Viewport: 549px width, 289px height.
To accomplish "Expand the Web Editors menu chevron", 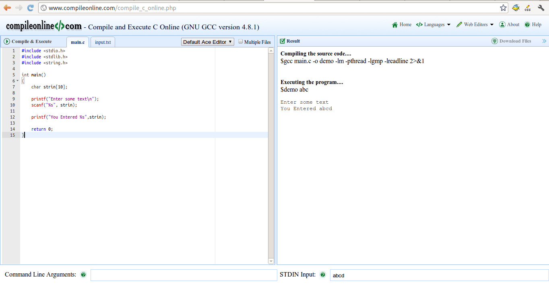I will (x=491, y=25).
